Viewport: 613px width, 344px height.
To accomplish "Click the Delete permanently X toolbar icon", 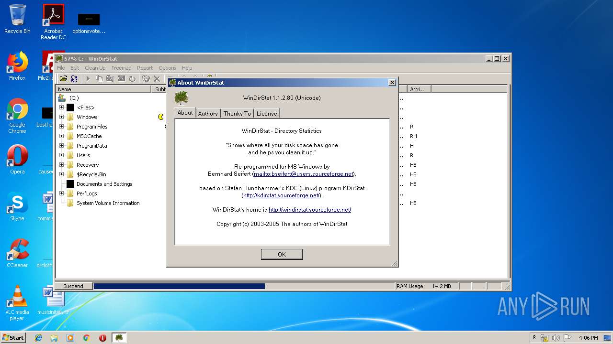I will click(x=157, y=78).
